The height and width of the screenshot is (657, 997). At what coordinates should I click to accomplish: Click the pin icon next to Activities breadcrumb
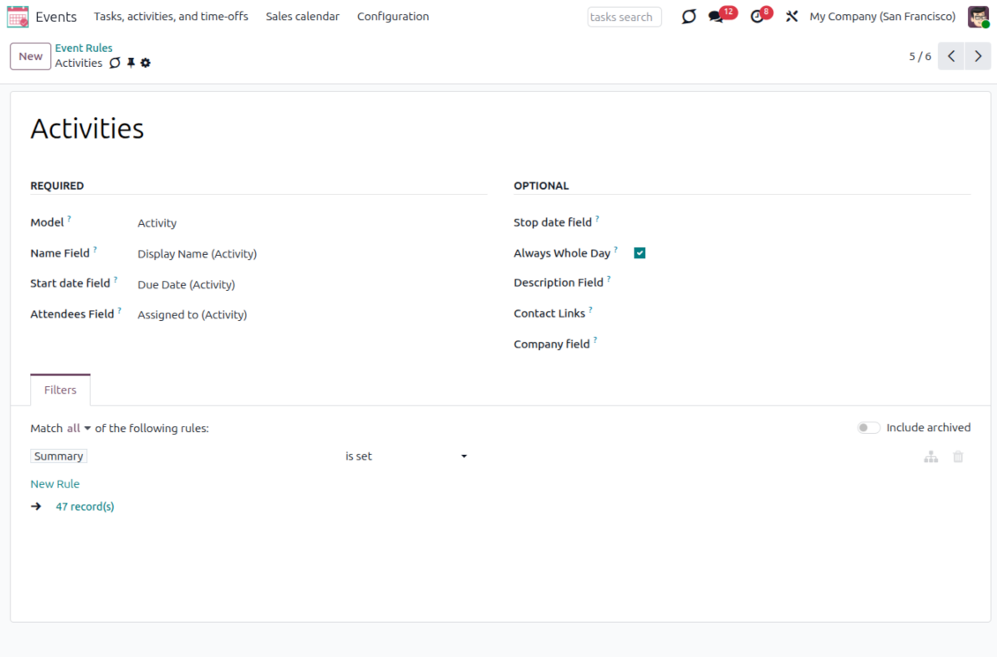[x=131, y=63]
